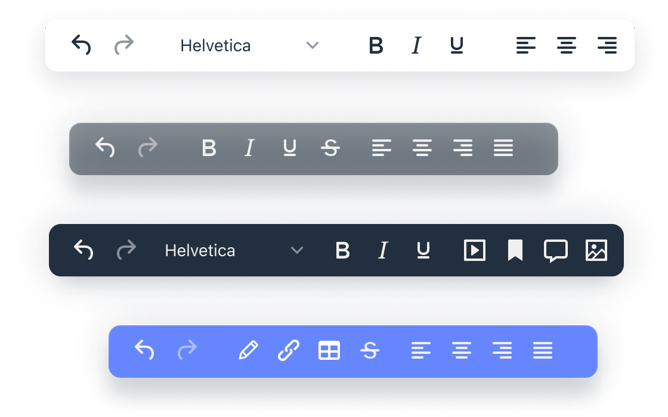This screenshot has height=417, width=668.
Task: Select the pencil edit tool in blue toolbar
Action: coord(248,351)
